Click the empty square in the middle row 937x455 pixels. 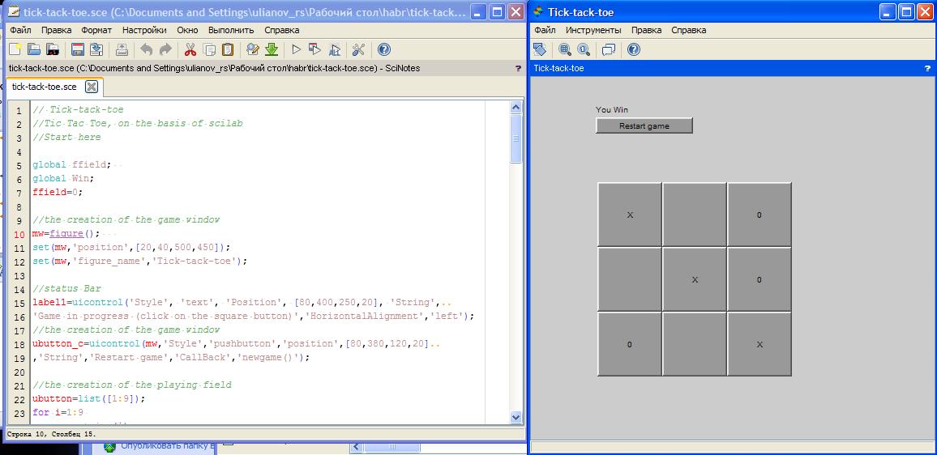[630, 279]
